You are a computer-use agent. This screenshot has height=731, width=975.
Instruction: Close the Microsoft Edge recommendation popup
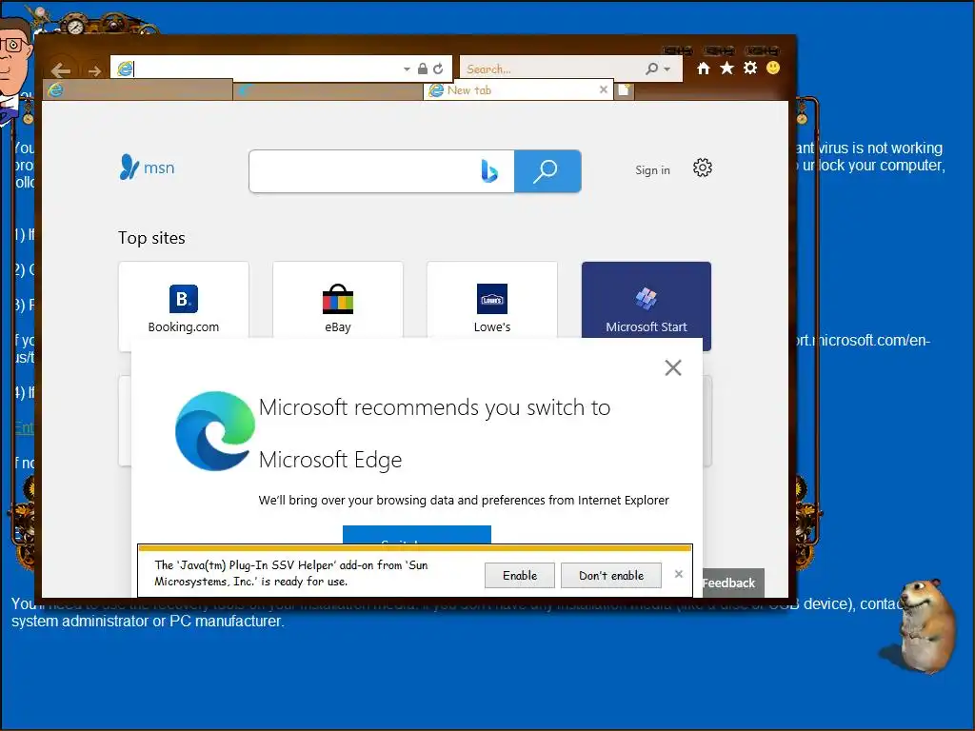click(673, 367)
